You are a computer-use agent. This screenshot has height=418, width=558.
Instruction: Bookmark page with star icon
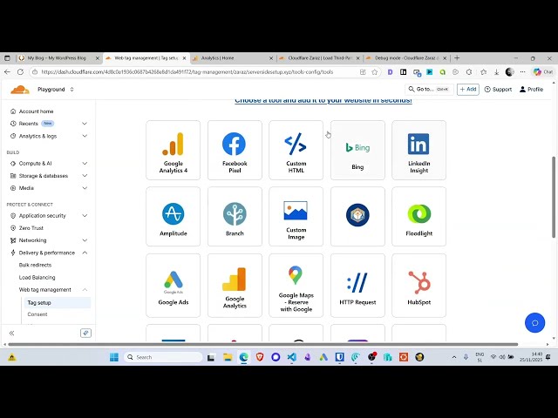tap(375, 72)
